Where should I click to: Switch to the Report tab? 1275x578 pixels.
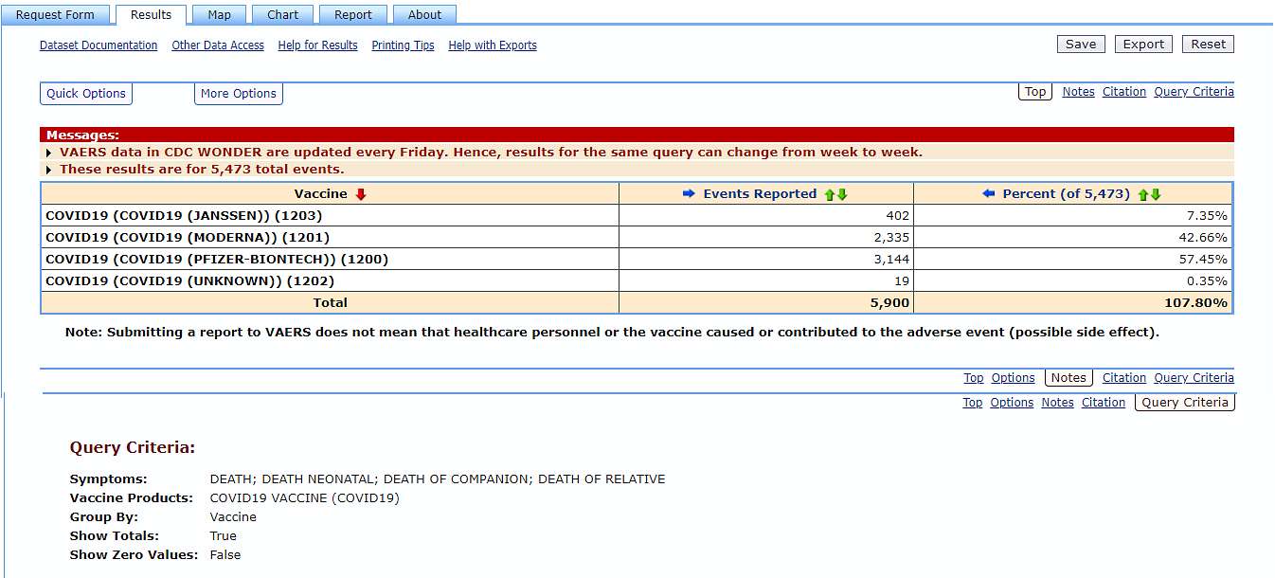(x=352, y=14)
